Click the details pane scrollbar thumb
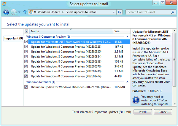 (x=174, y=60)
